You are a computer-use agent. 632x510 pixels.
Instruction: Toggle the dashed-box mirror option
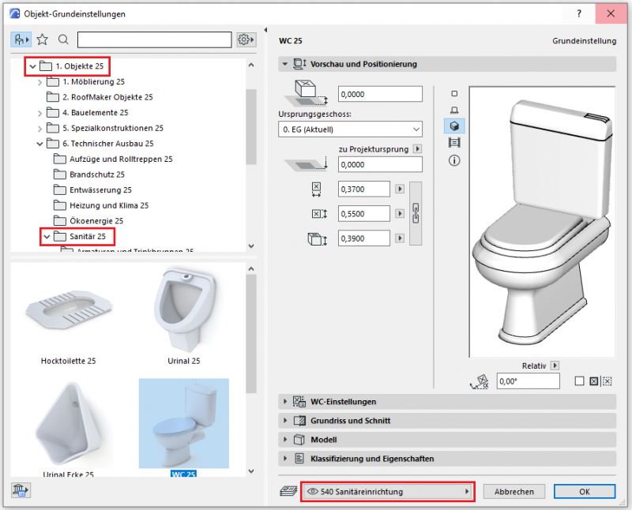607,381
